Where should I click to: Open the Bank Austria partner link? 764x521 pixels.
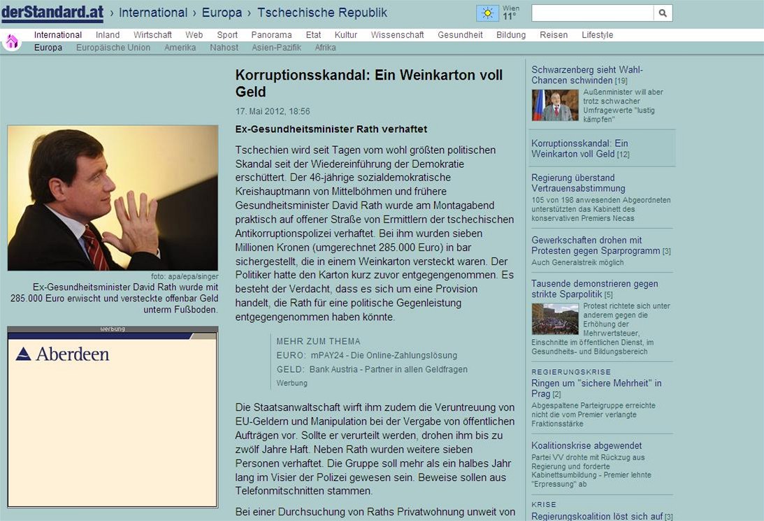coord(389,369)
